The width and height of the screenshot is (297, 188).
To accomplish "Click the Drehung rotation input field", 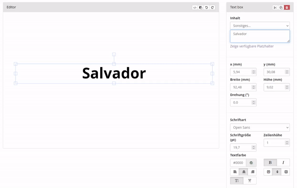I will pyautogui.click(x=240, y=102).
